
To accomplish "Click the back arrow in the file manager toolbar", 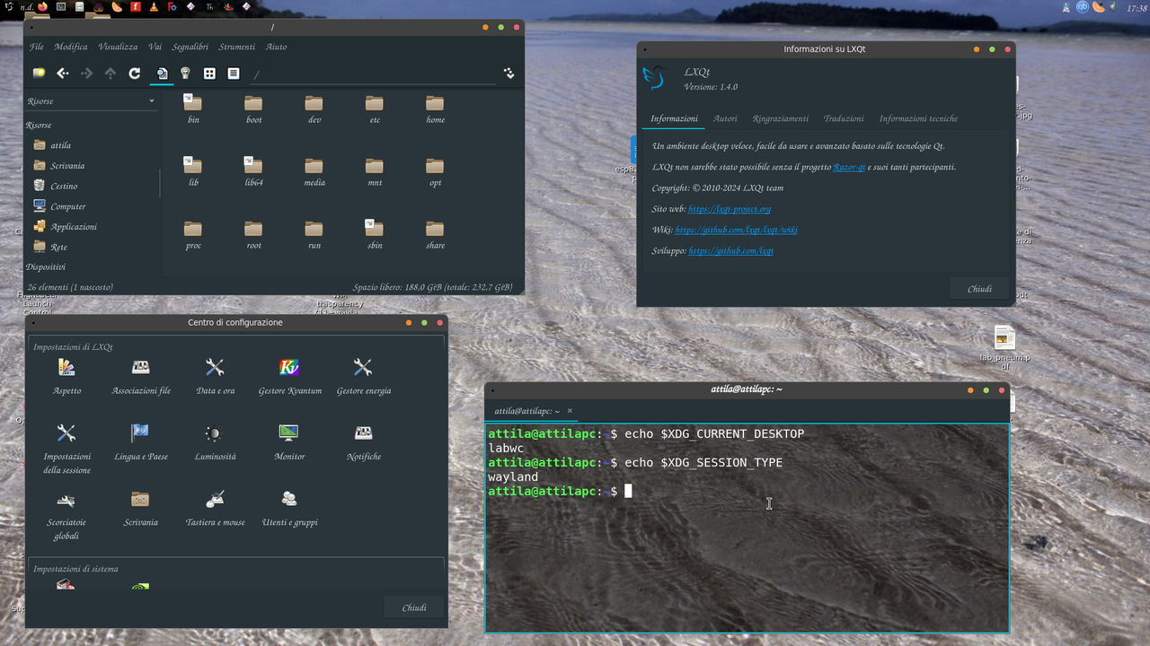I will 63,74.
